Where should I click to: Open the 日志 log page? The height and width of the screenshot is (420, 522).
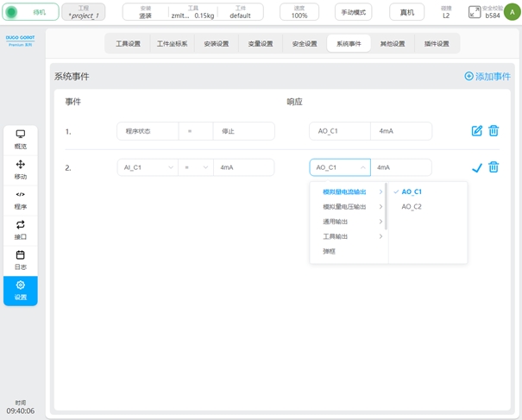(x=21, y=260)
